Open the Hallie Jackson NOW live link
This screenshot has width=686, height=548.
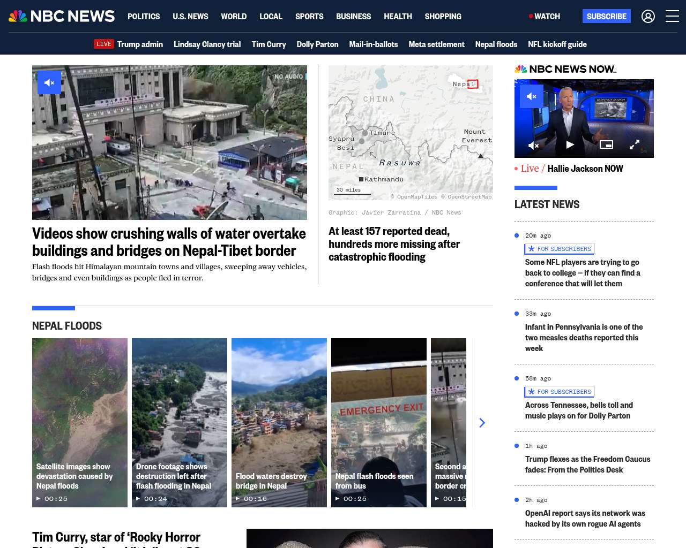(x=585, y=169)
